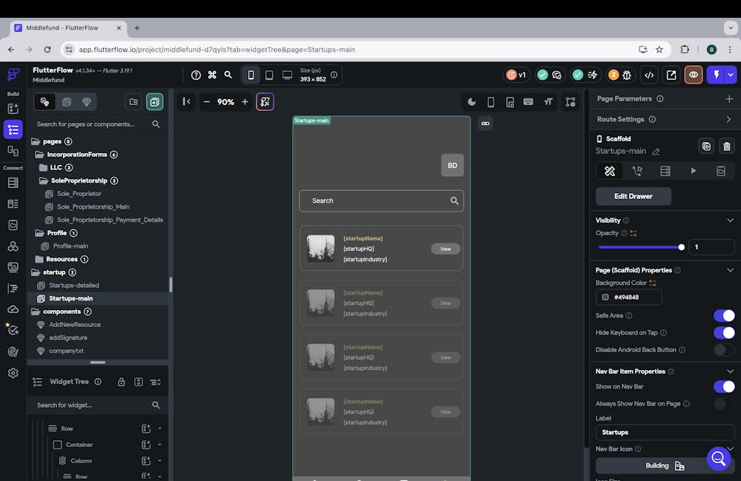Open the Actions tab in properties panel
Screen dimensions: 741x481
tap(637, 171)
